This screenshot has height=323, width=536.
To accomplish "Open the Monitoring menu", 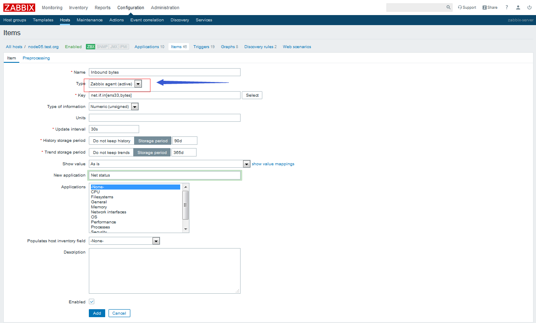I will click(52, 7).
